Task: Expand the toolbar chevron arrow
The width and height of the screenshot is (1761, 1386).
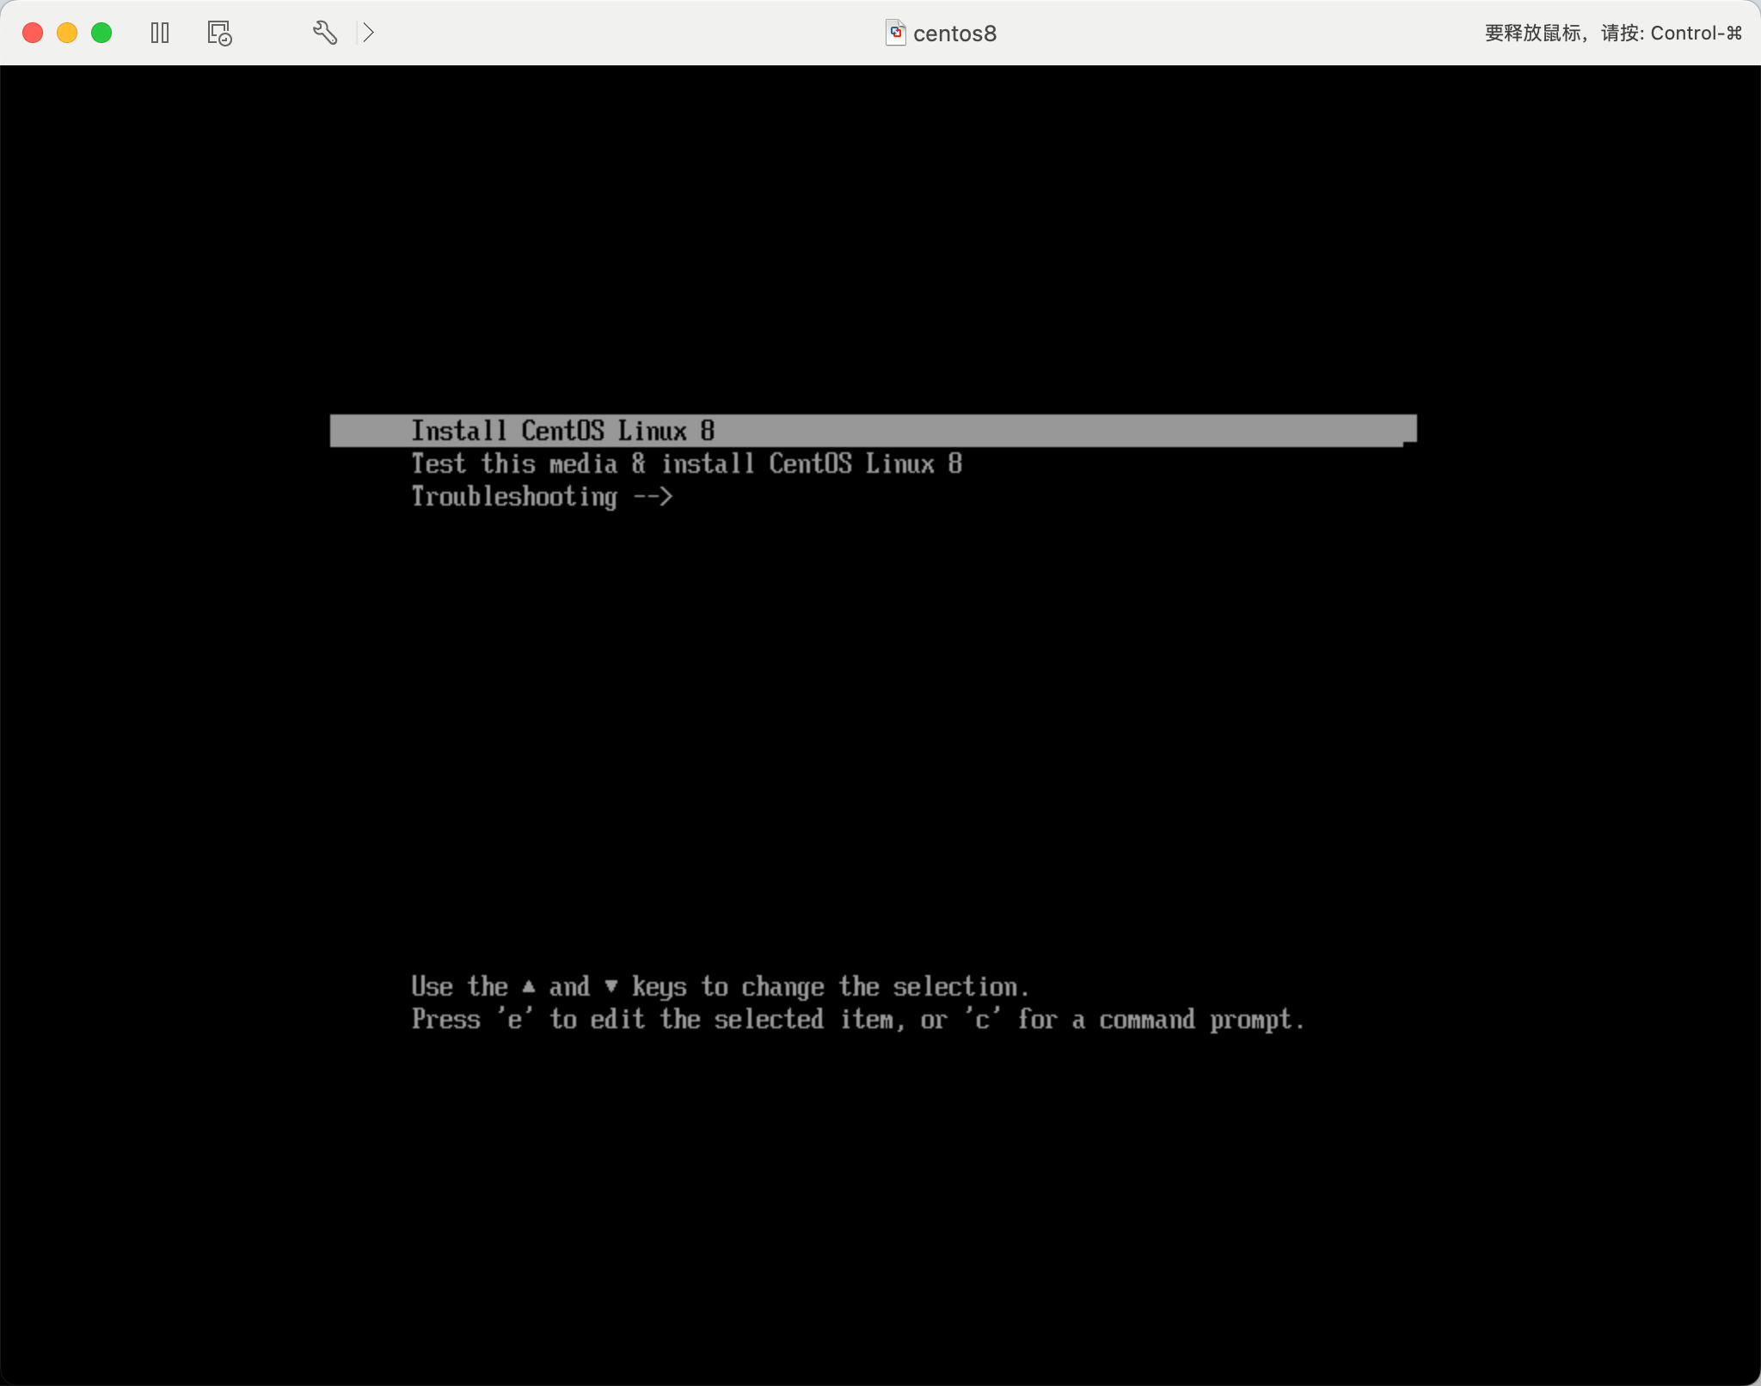Action: pos(368,33)
